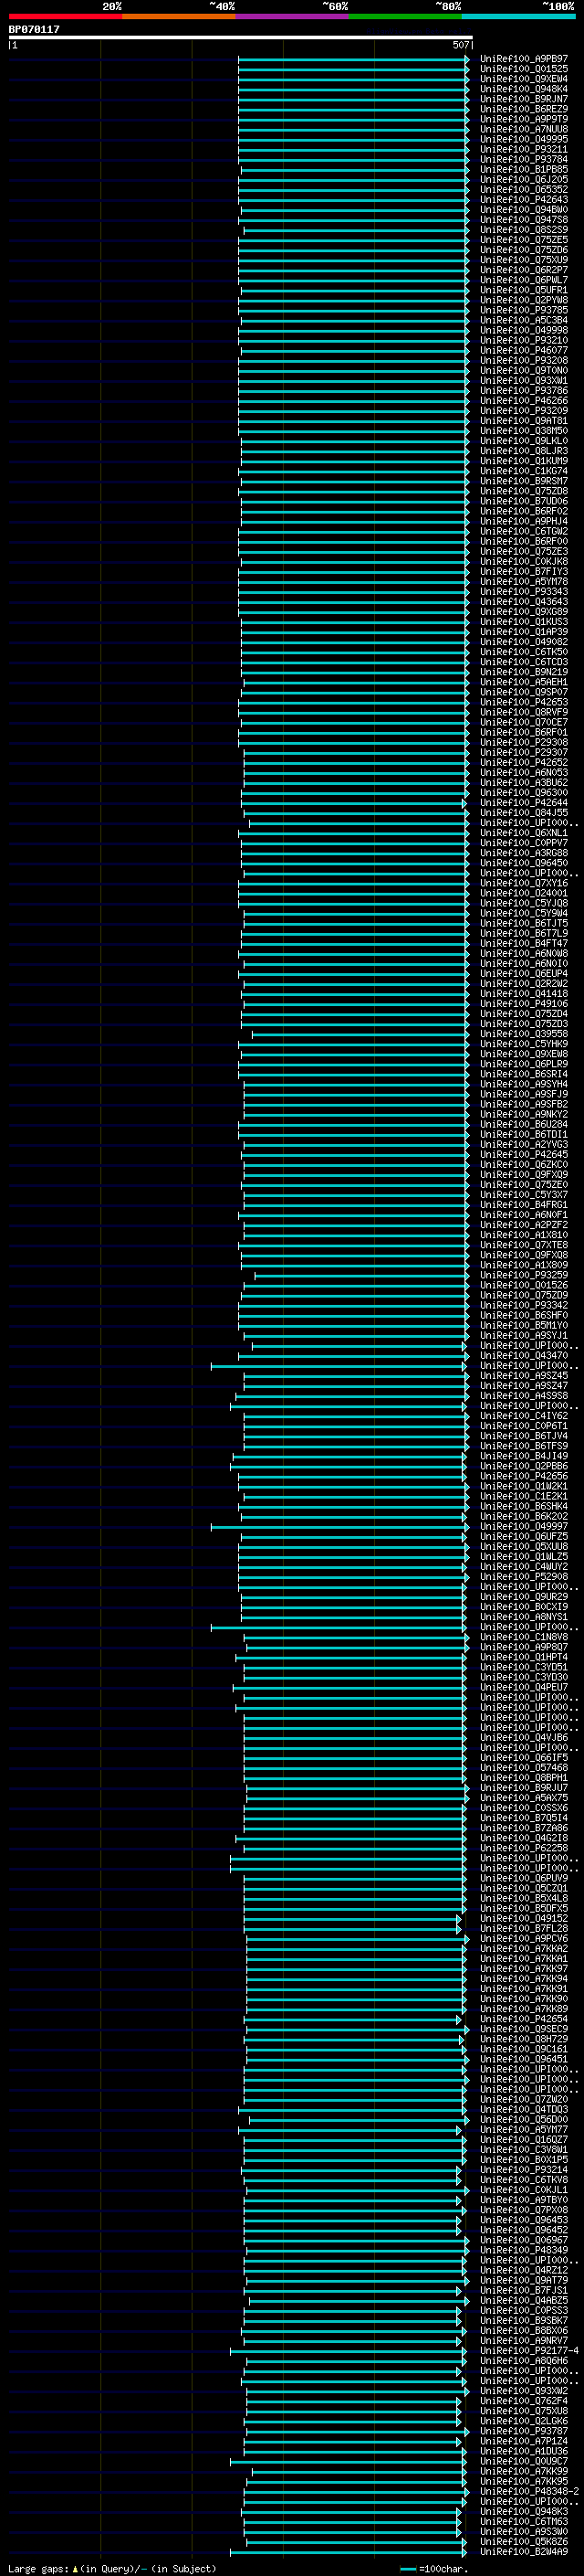Select hit label UniRef100_P93342
The width and height of the screenshot is (584, 2576).
pyautogui.click(x=524, y=1305)
